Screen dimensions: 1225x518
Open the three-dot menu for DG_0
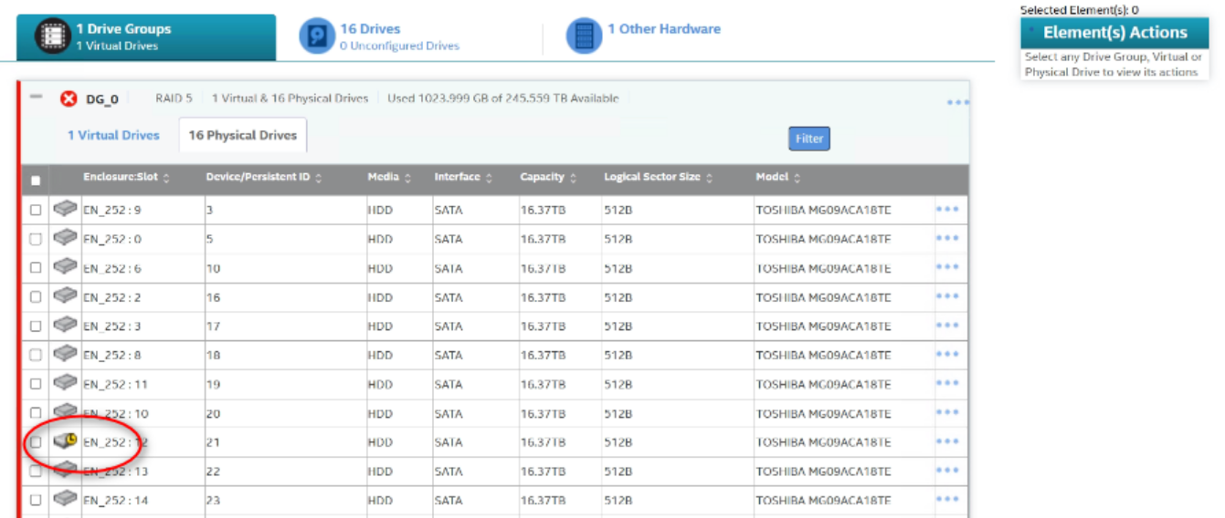956,102
